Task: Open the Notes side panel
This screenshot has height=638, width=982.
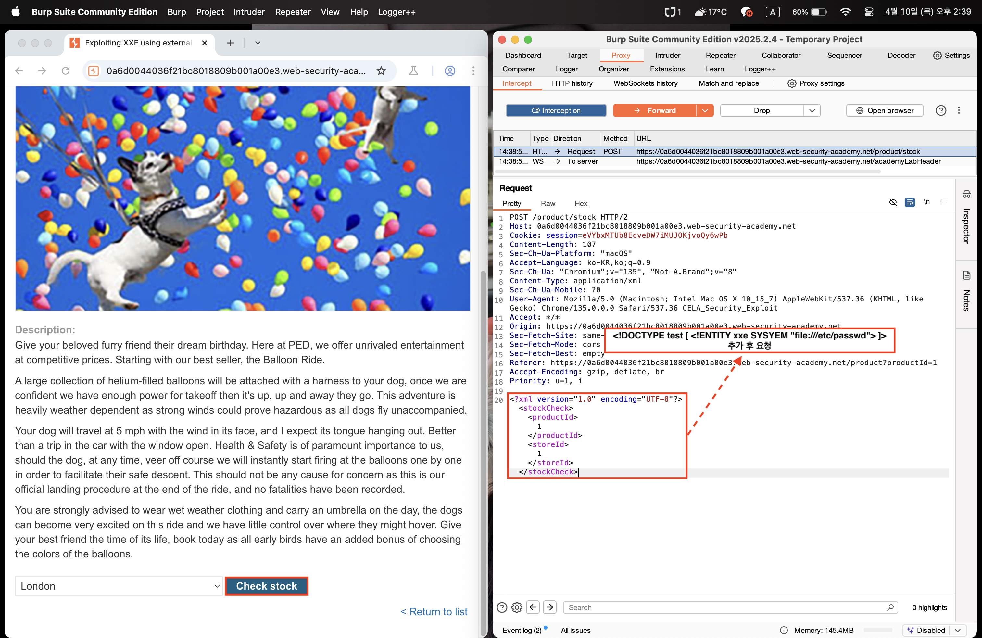Action: (966, 291)
